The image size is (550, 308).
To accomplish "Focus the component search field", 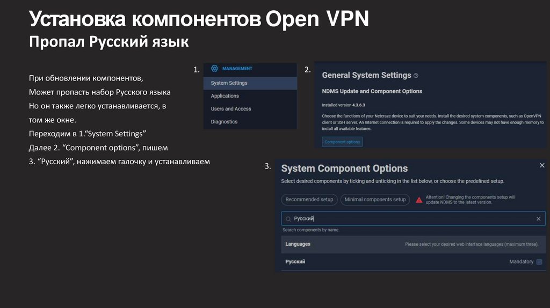I will pos(413,218).
